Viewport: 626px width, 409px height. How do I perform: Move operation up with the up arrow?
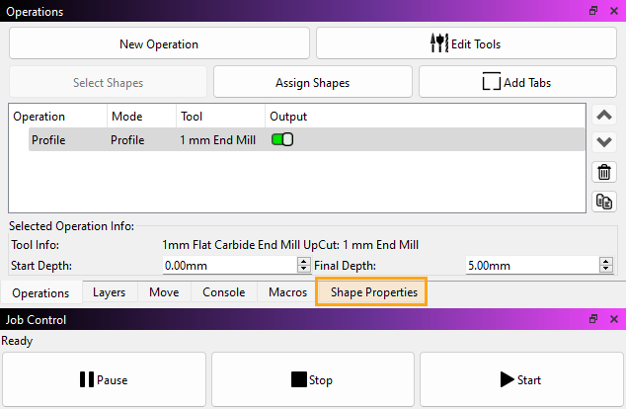pyautogui.click(x=605, y=116)
